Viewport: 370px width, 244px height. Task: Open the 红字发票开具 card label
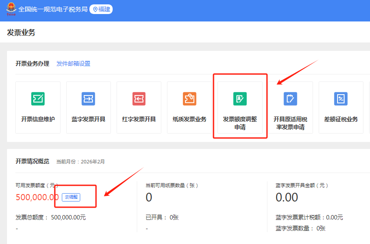click(x=139, y=119)
